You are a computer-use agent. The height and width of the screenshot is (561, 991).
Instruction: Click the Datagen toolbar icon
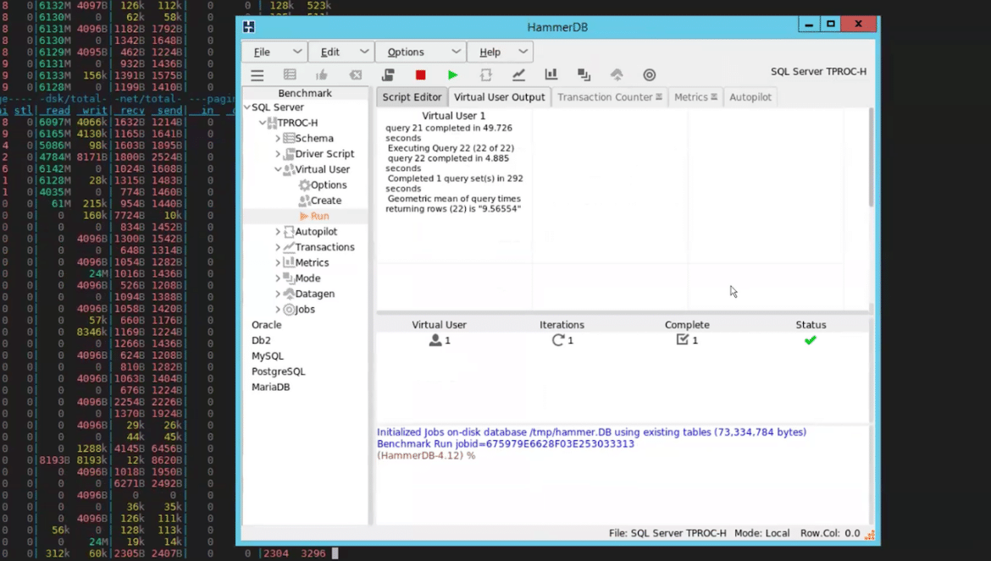(617, 75)
